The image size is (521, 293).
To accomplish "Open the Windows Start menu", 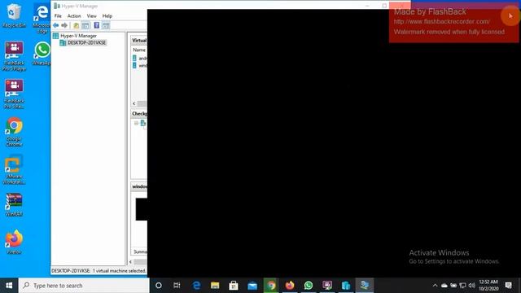I will pyautogui.click(x=9, y=286).
